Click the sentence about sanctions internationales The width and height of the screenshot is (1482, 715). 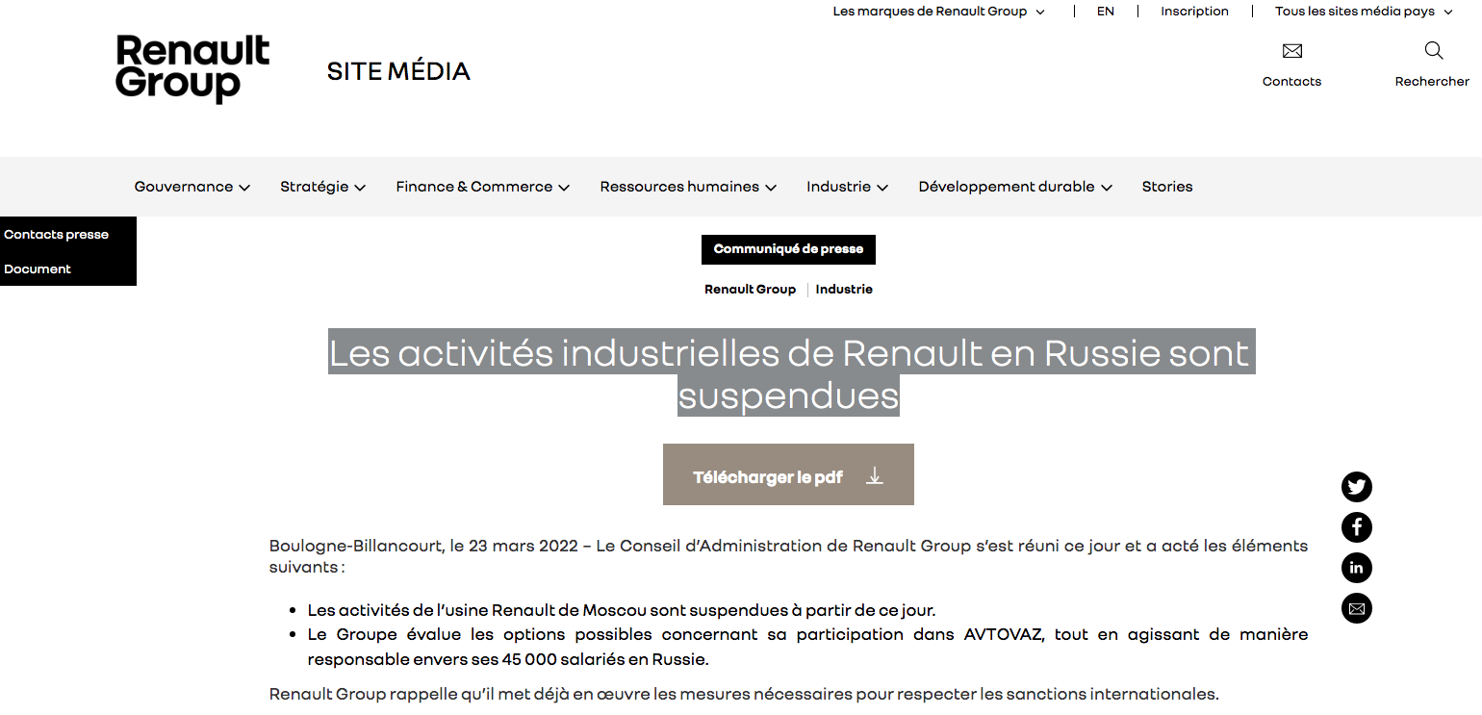coord(744,694)
